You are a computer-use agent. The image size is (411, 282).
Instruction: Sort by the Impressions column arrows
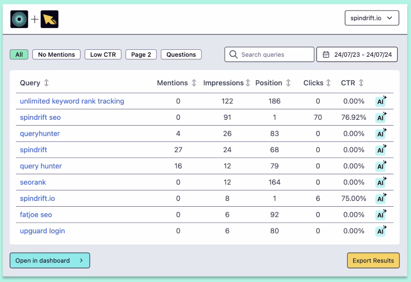point(247,83)
